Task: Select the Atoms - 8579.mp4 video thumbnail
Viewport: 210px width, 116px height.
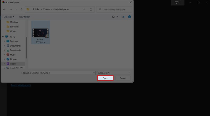Action: pyautogui.click(x=40, y=32)
